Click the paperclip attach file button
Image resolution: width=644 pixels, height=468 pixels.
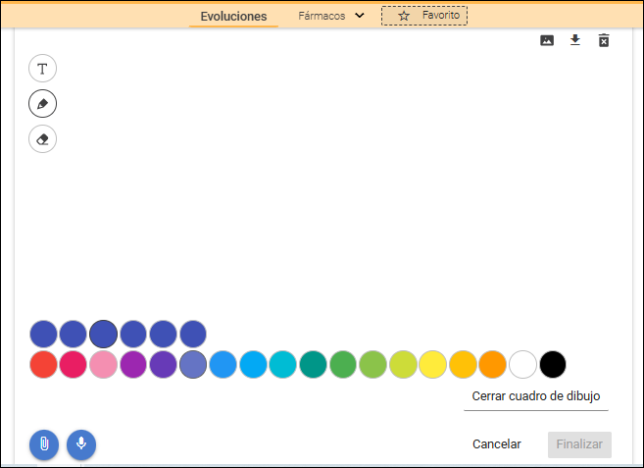click(x=44, y=444)
